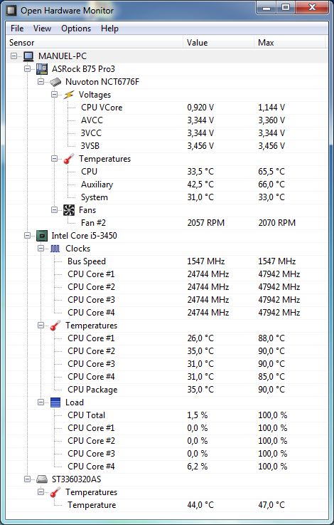Collapse the Fans group expander
The image size is (334, 525).
pyautogui.click(x=54, y=210)
